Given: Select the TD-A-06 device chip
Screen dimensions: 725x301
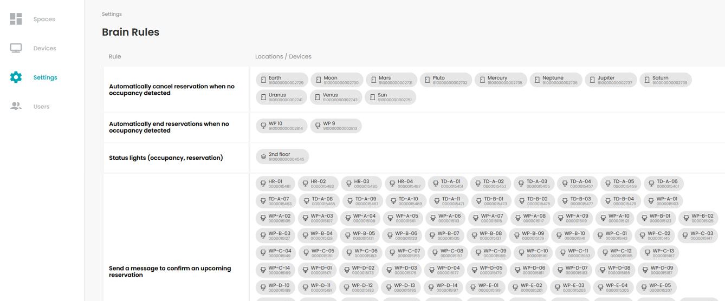Looking at the screenshot, I should [664, 184].
